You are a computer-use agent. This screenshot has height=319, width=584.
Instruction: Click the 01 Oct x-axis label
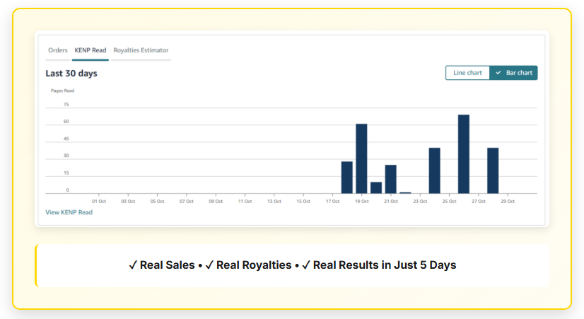click(x=99, y=202)
